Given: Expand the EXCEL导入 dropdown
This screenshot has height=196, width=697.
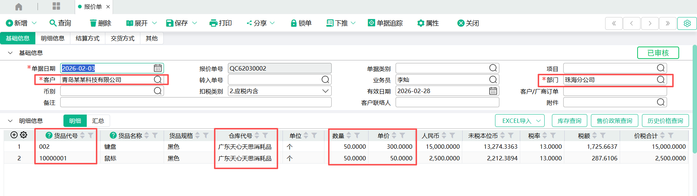Looking at the screenshot, I should [538, 121].
